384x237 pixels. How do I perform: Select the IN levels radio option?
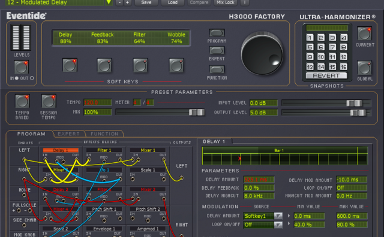[16, 78]
